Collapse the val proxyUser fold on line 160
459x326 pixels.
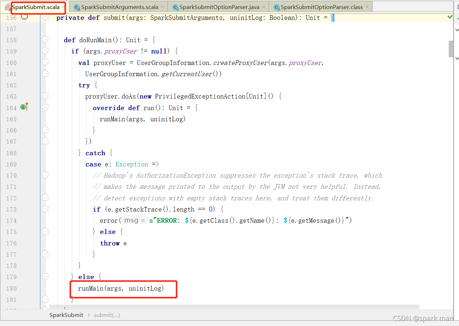tap(45, 62)
